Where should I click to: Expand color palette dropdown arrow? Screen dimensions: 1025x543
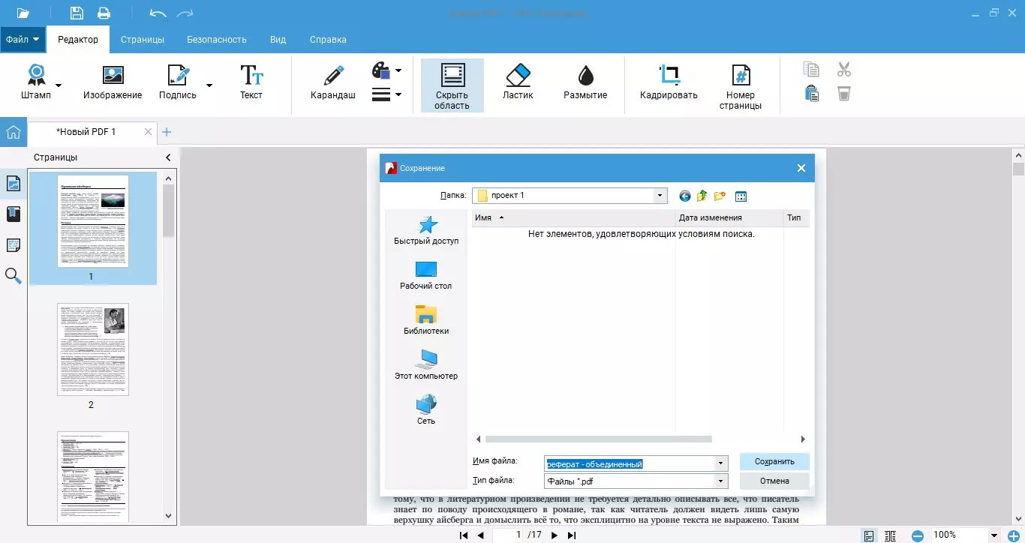[398, 71]
